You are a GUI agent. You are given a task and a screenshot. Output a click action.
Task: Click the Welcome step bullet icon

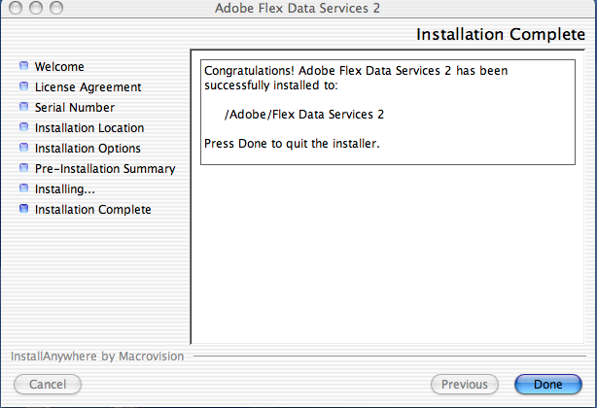coord(24,66)
